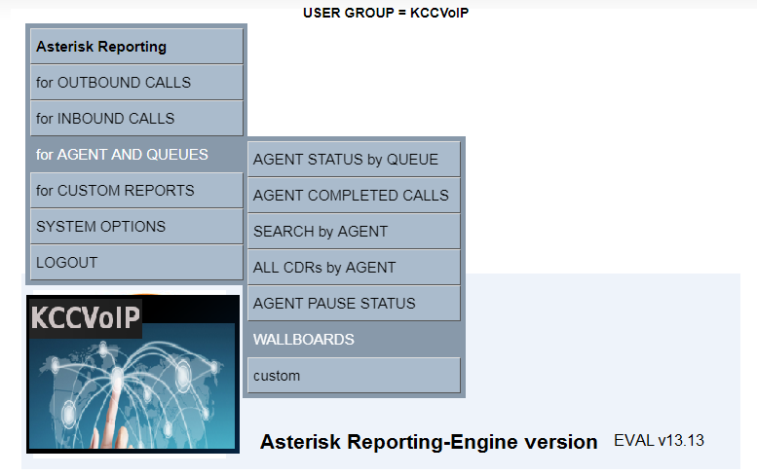Click the Asterisk Reporting-Engine version heading
This screenshot has width=757, height=476.
tap(429, 442)
